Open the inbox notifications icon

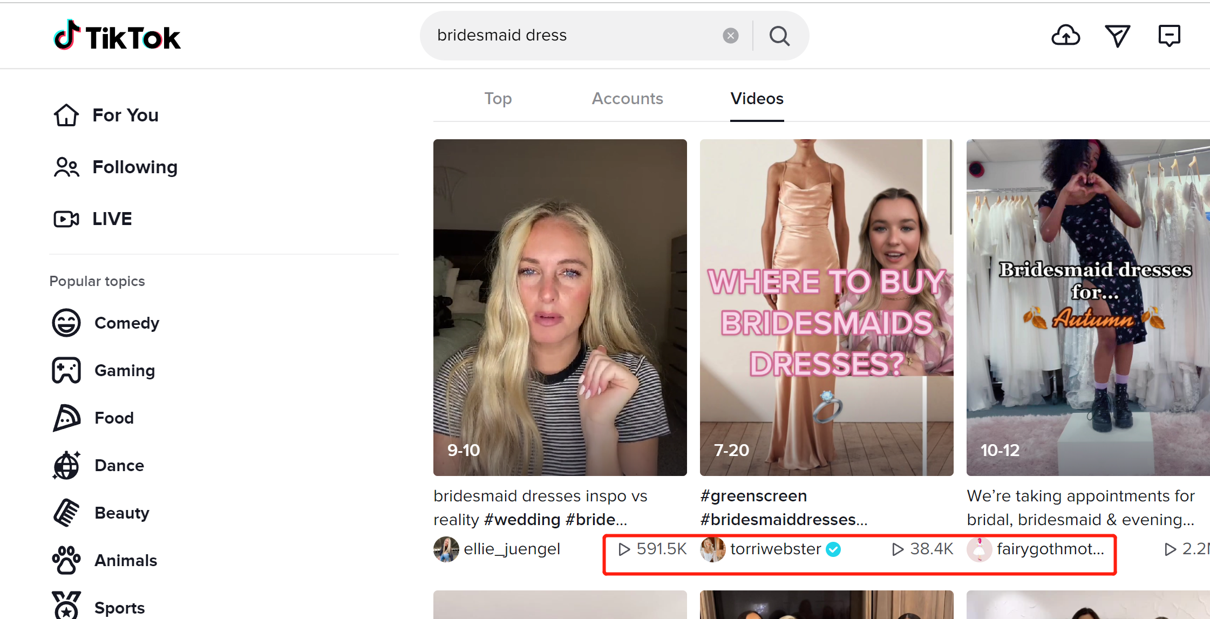(x=1169, y=36)
